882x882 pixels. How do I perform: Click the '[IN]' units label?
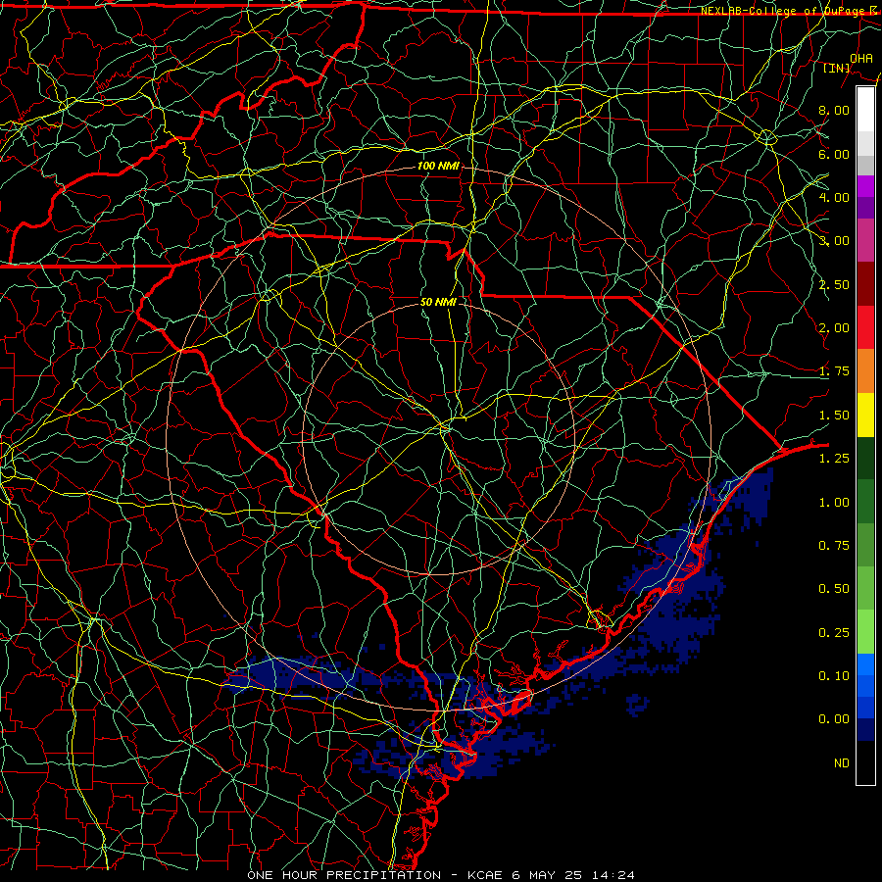pyautogui.click(x=837, y=68)
